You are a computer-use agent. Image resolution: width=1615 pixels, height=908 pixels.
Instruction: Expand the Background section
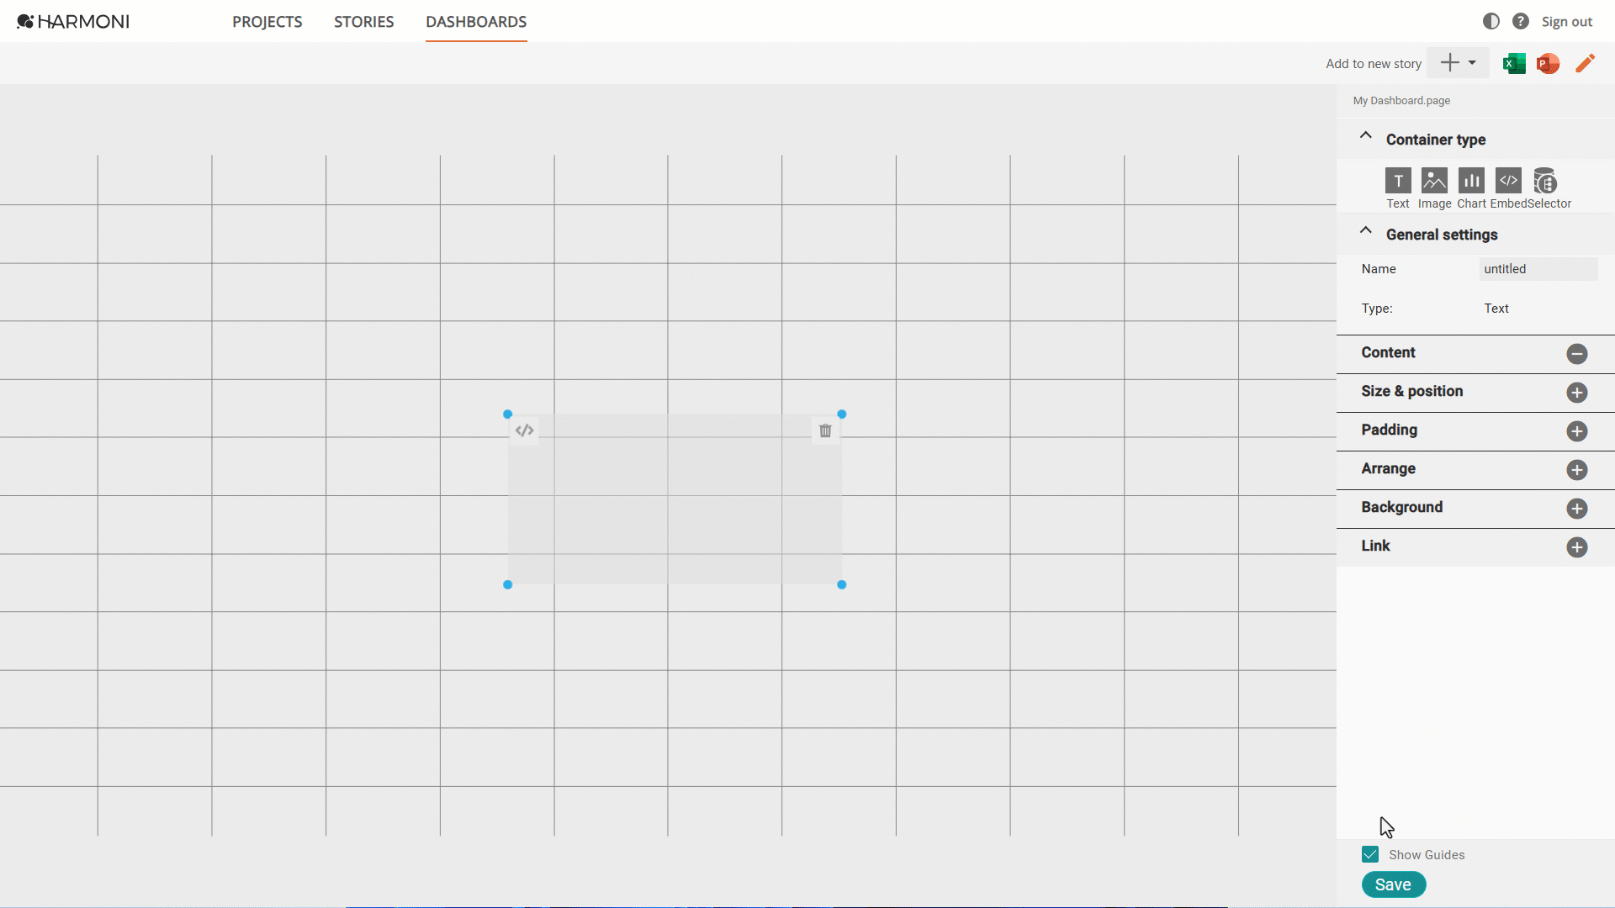click(1577, 509)
